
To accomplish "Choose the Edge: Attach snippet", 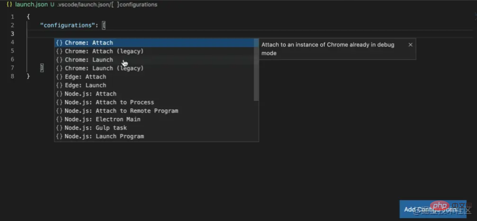I will coord(85,77).
